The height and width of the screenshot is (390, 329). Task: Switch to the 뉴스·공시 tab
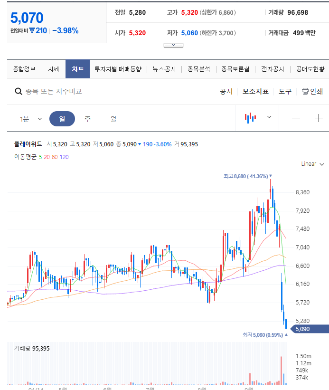coord(164,69)
